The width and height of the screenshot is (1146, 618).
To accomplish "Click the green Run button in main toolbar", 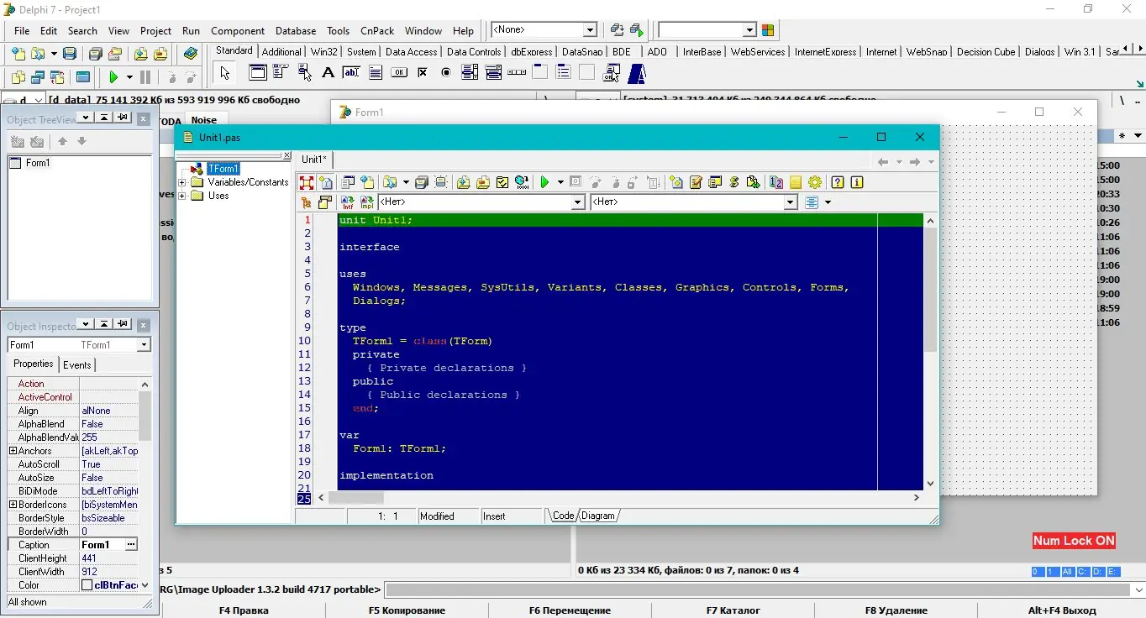I will point(113,77).
